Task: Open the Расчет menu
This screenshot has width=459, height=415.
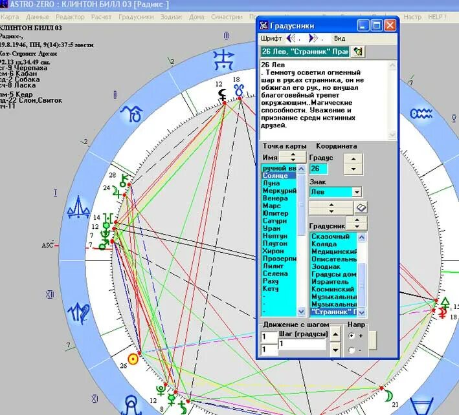Action: click(x=101, y=17)
